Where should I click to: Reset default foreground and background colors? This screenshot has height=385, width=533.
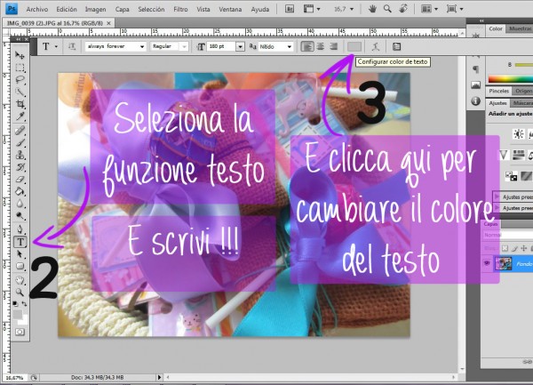click(15, 303)
